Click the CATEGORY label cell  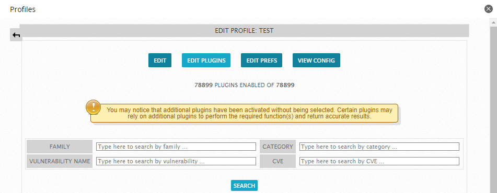[278, 147]
